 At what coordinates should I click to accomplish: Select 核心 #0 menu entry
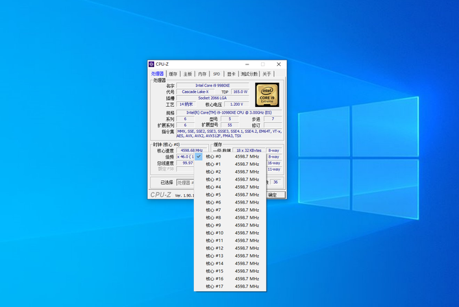click(230, 156)
